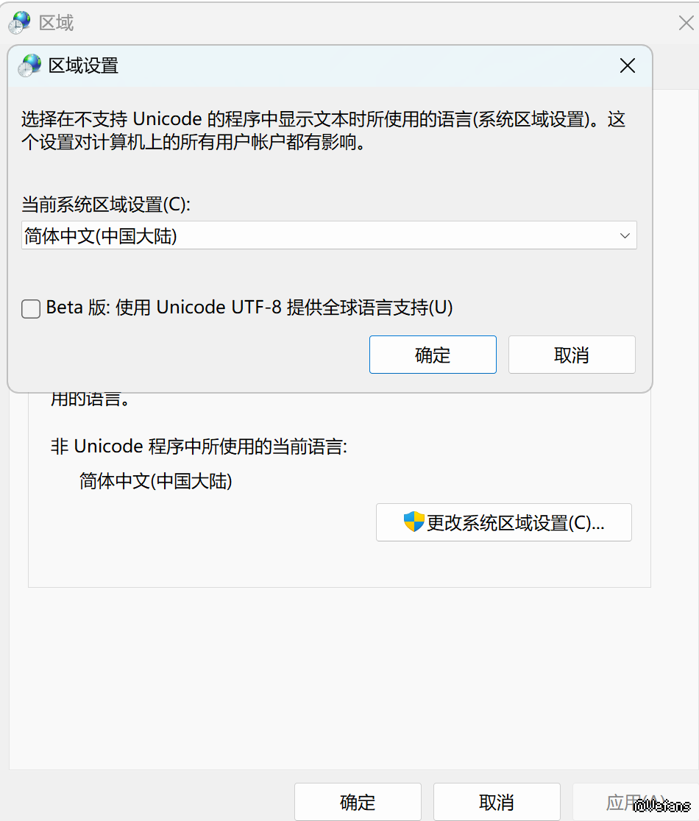Viewport: 699px width, 821px height.
Task: Cancel the 区域设置 dialog with 取消
Action: click(572, 355)
